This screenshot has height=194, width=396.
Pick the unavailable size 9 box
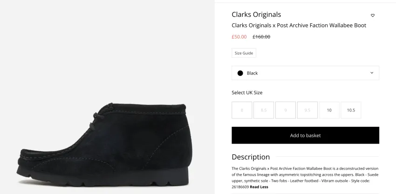pyautogui.click(x=286, y=110)
